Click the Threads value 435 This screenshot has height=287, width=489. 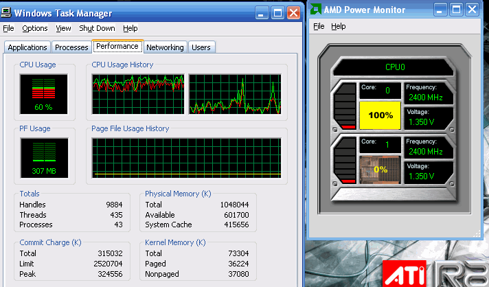point(116,215)
